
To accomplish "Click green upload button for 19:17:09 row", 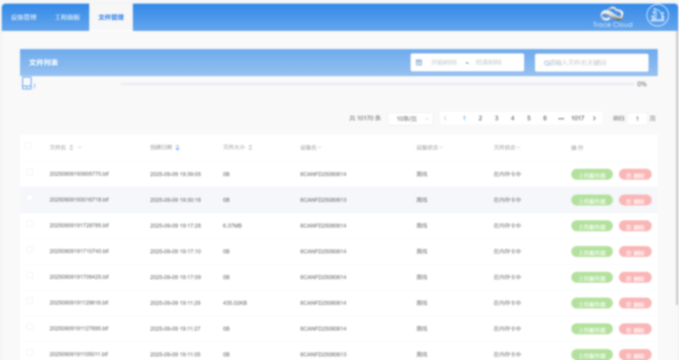I will pyautogui.click(x=592, y=277).
